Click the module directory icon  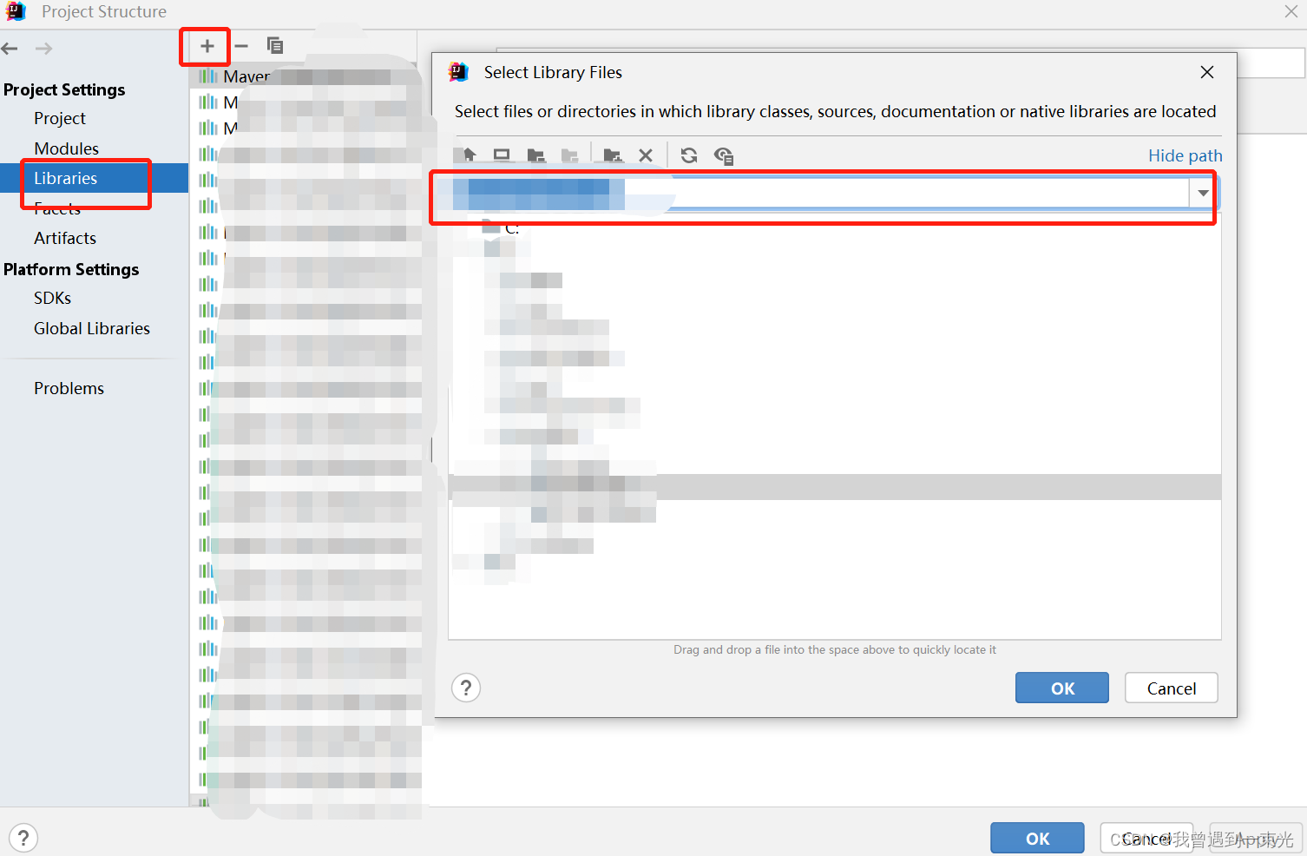[x=569, y=155]
